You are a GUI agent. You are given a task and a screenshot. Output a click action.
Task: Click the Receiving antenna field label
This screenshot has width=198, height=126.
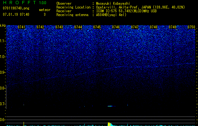pyautogui.click(x=72, y=15)
